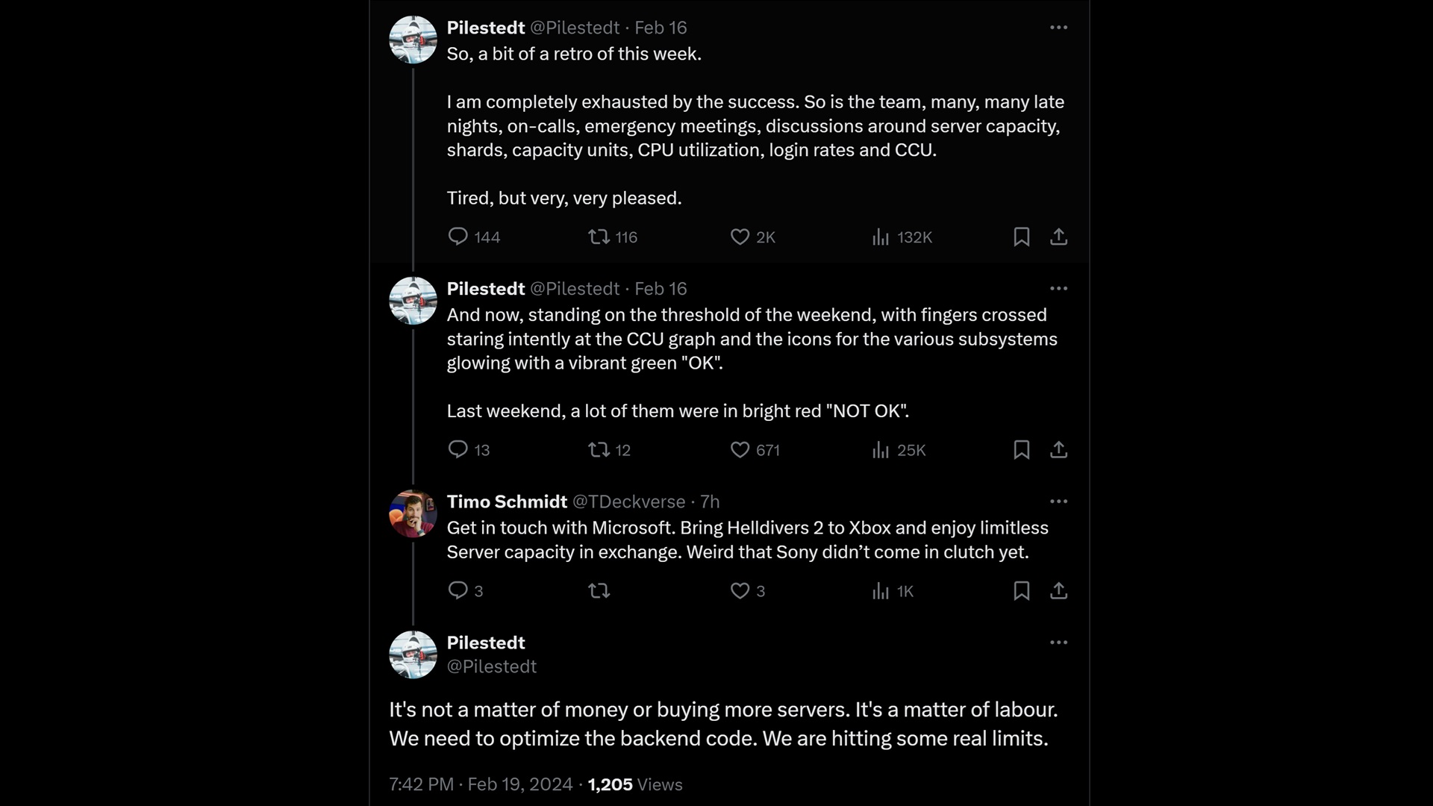Repost the tweet with 116 reposts
Viewport: 1433px width, 806px height.
599,237
